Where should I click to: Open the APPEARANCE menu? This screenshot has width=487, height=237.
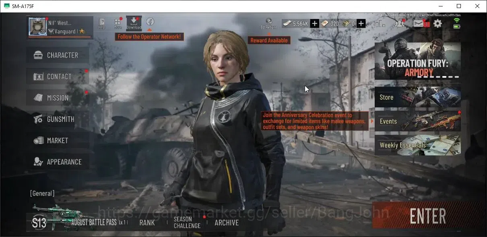tap(58, 162)
